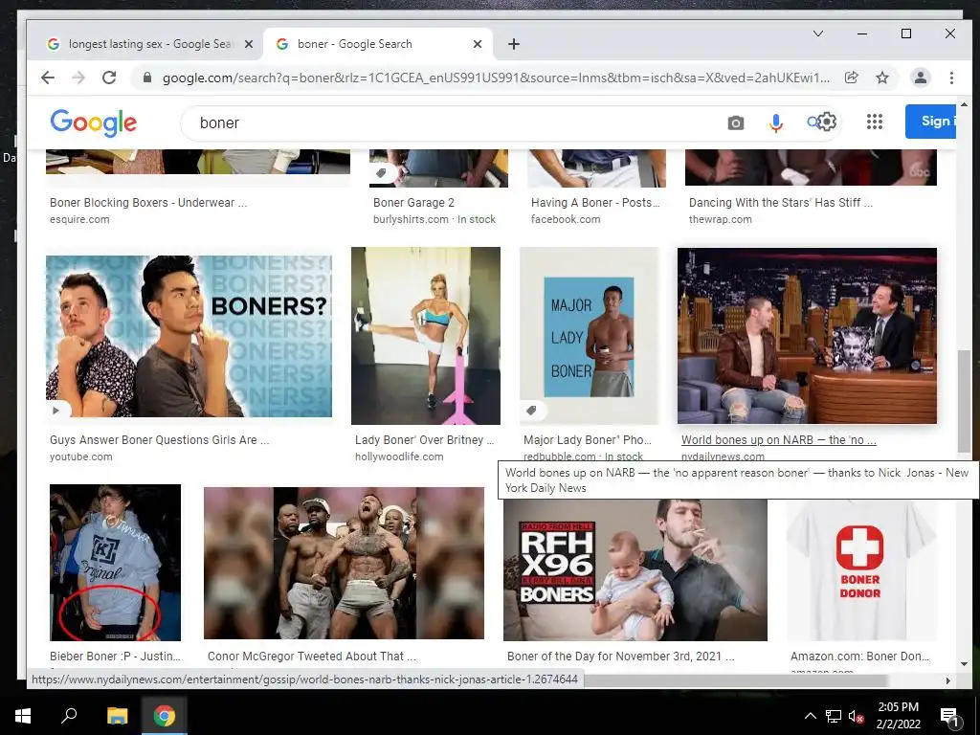Open 'Dancing With the Stars' Has Stiff' result
This screenshot has height=735, width=980.
[781, 203]
